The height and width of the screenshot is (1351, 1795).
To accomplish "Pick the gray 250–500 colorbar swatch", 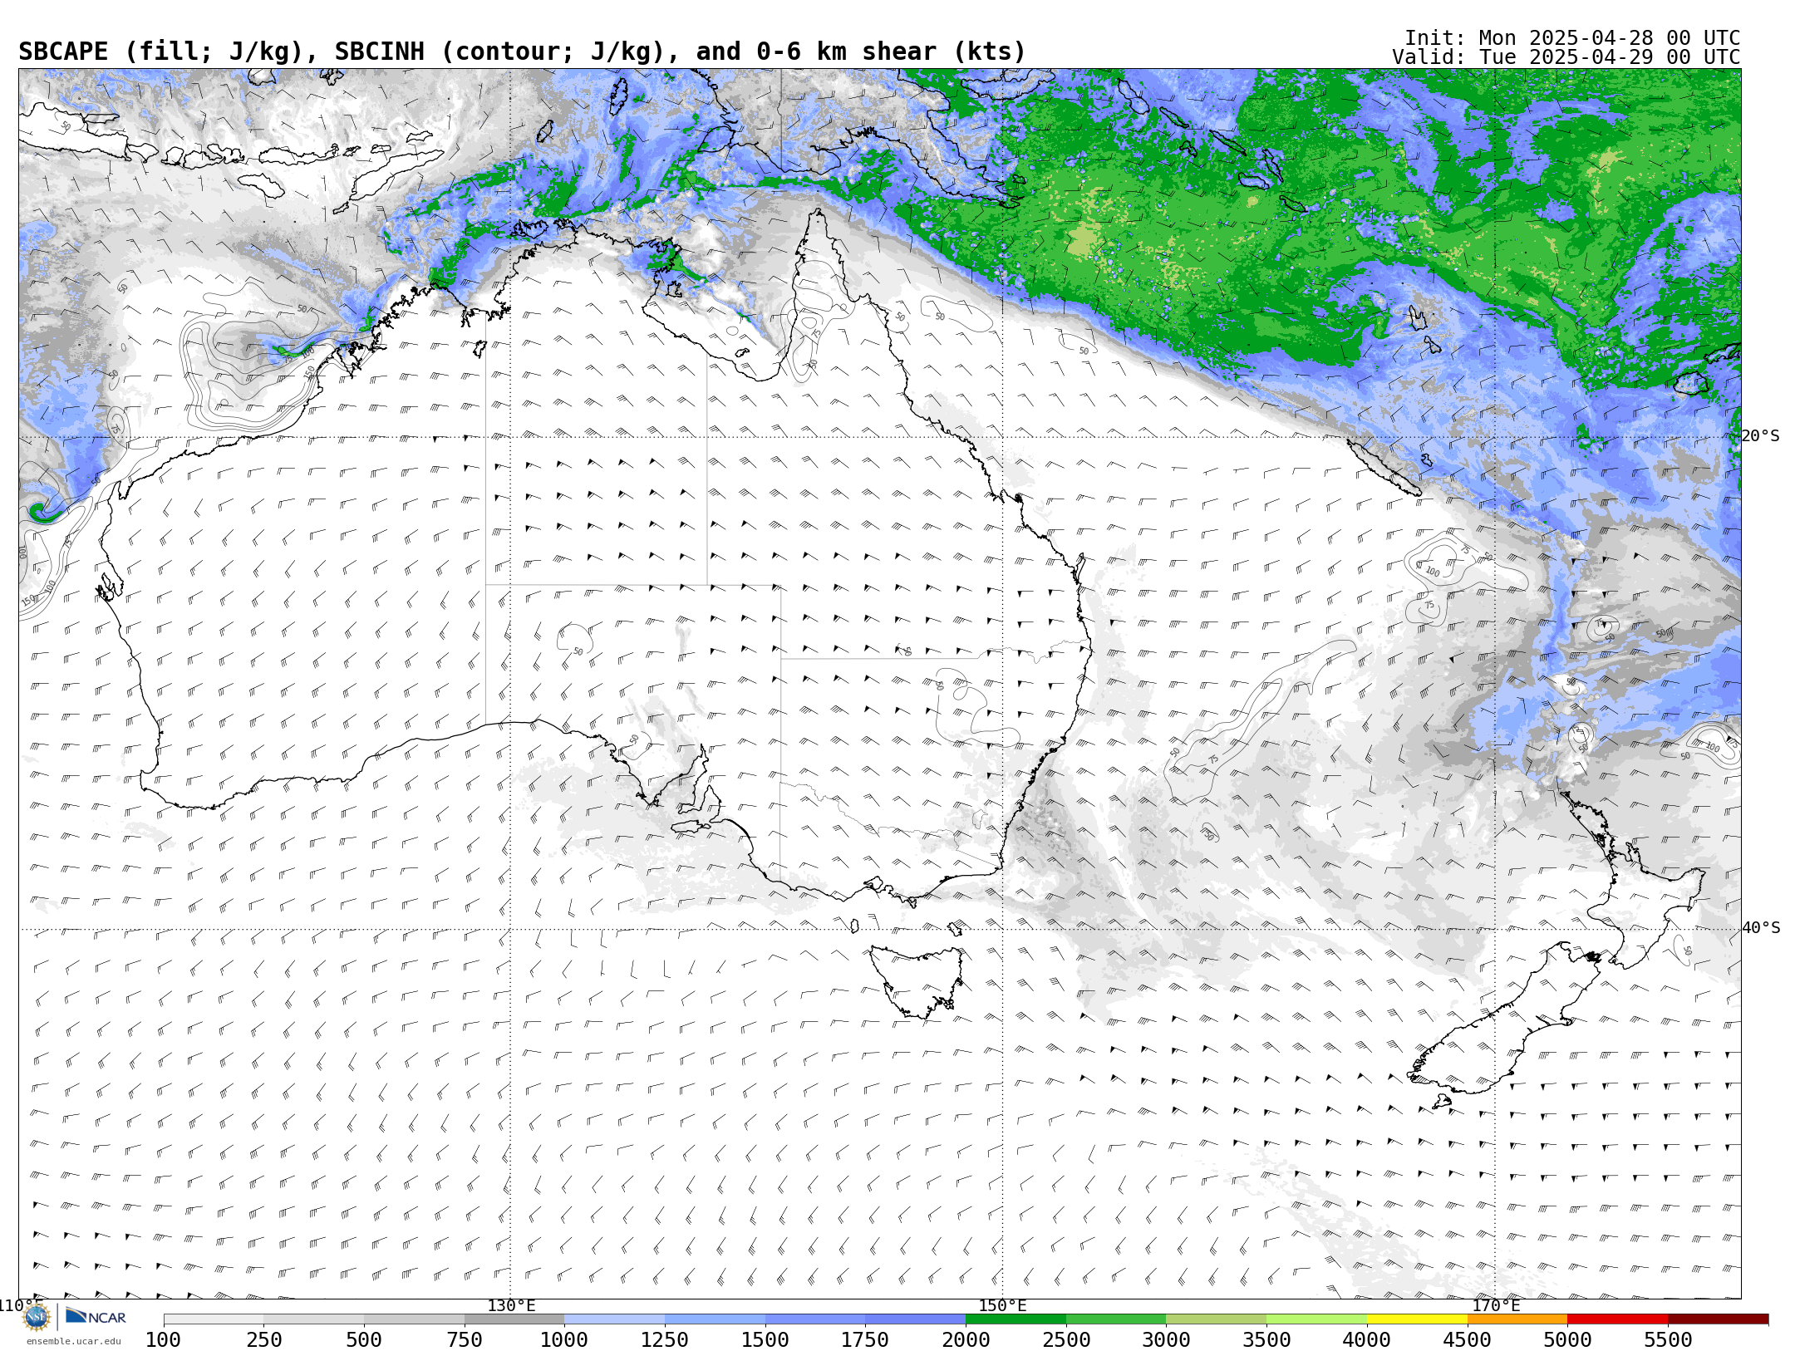I will click(x=314, y=1319).
